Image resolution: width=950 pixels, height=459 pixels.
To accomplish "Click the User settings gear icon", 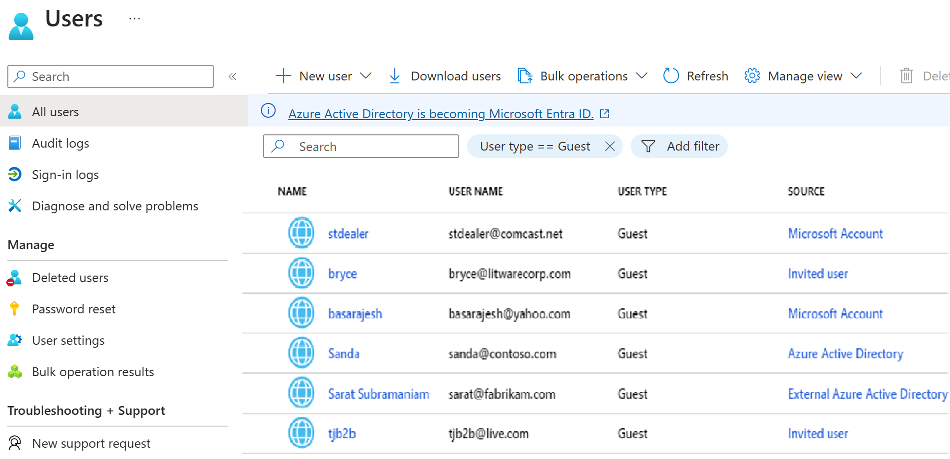I will (x=15, y=340).
